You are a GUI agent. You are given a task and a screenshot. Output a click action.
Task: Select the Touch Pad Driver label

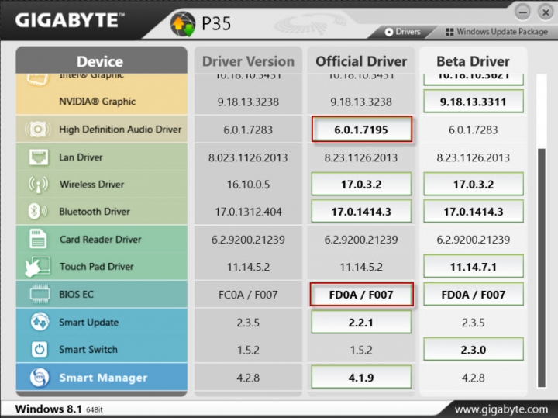[x=96, y=266]
